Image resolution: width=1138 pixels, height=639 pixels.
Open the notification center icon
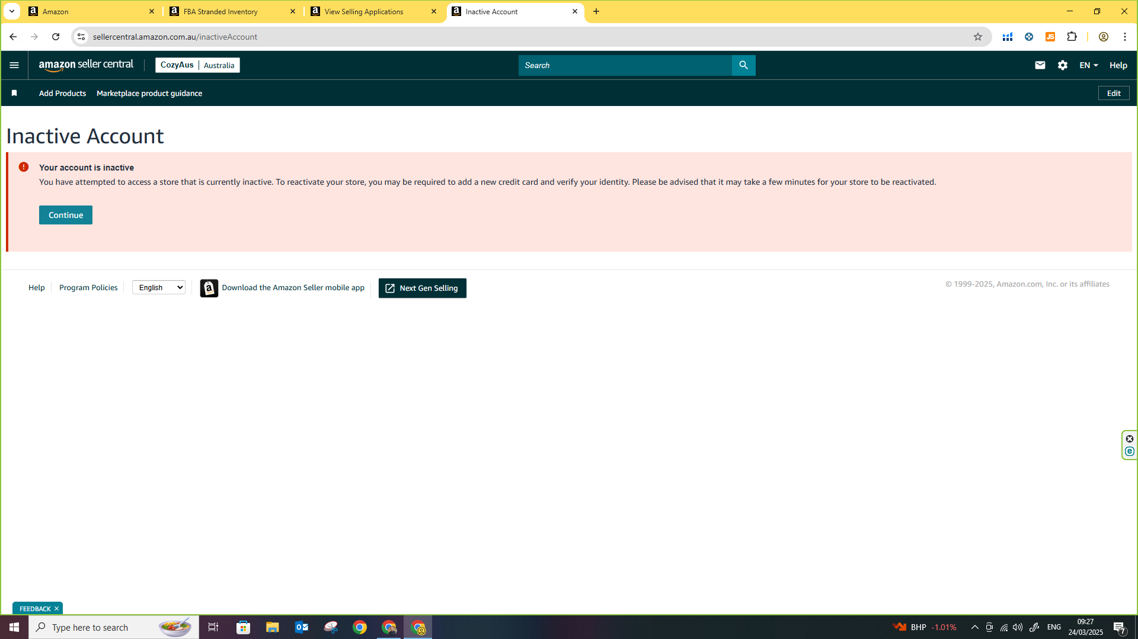(1120, 627)
